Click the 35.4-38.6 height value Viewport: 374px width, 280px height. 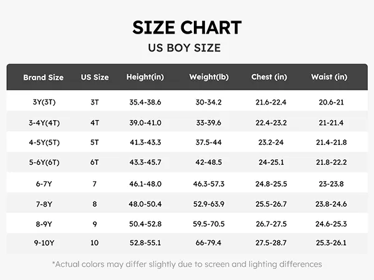click(x=145, y=101)
